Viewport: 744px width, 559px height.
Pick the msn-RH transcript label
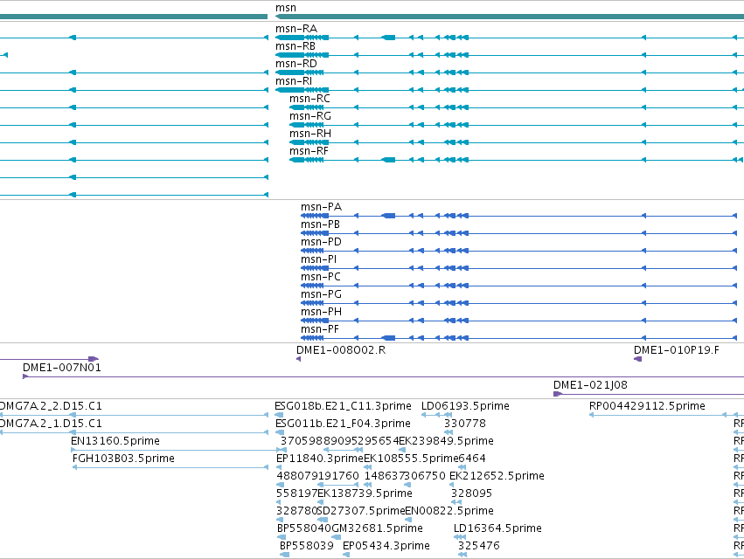point(310,134)
